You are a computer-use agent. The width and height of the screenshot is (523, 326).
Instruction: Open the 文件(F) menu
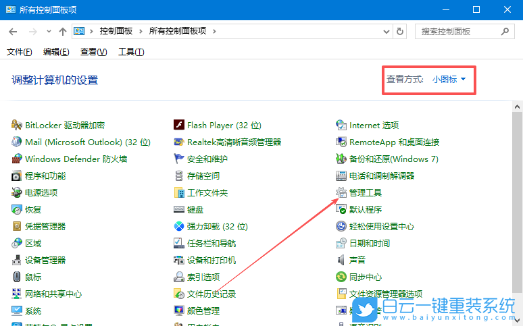tap(20, 52)
